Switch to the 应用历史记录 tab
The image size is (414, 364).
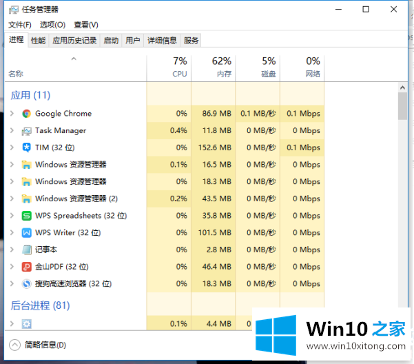[x=74, y=41]
